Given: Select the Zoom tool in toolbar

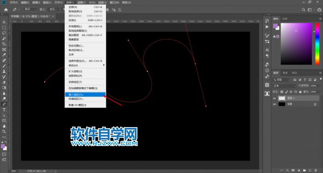Looking at the screenshot, I should (4, 132).
